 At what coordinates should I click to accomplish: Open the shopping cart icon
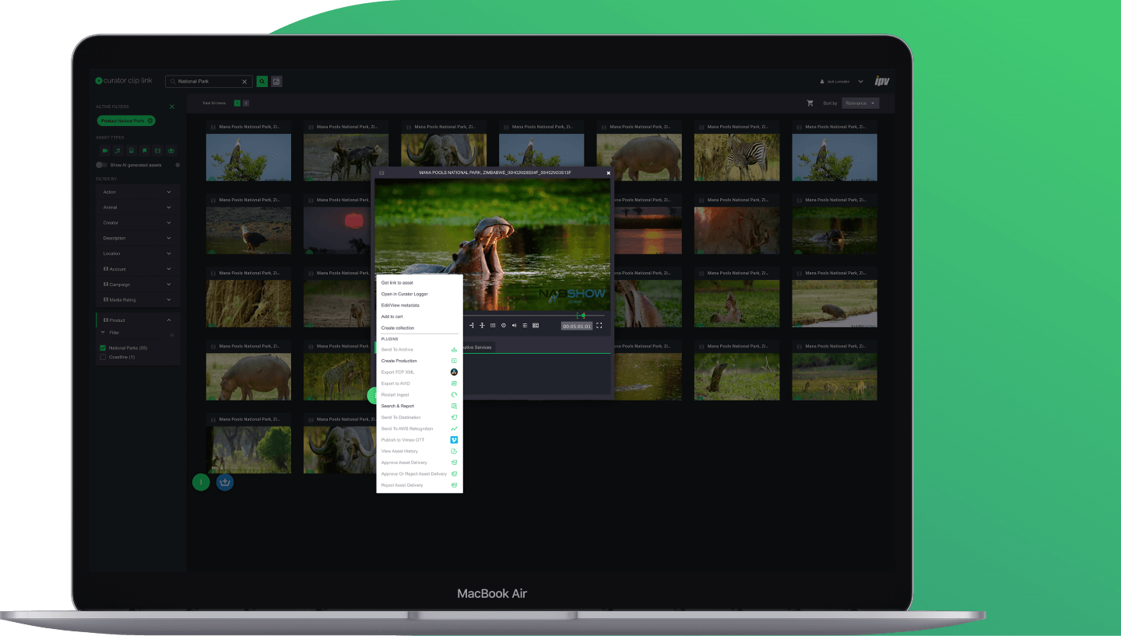810,103
